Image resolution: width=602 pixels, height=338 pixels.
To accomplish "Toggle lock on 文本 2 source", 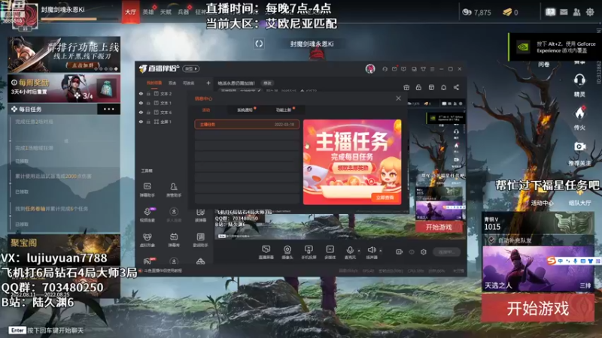I will click(148, 93).
